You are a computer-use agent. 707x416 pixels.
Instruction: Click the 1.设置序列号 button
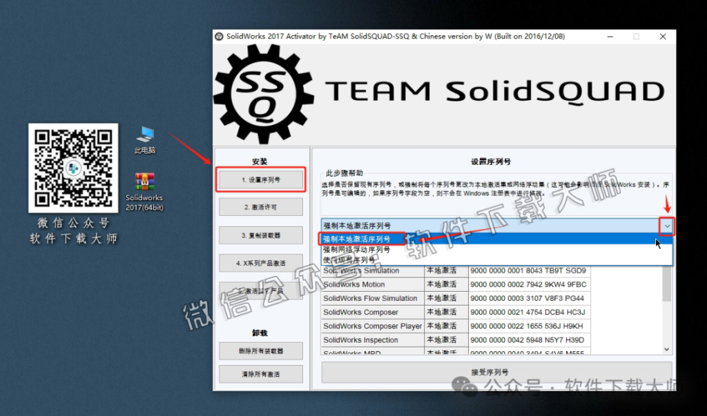point(260,179)
